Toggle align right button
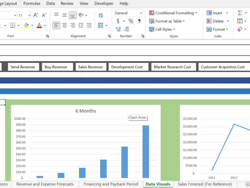250x188 pixels. point(72,25)
